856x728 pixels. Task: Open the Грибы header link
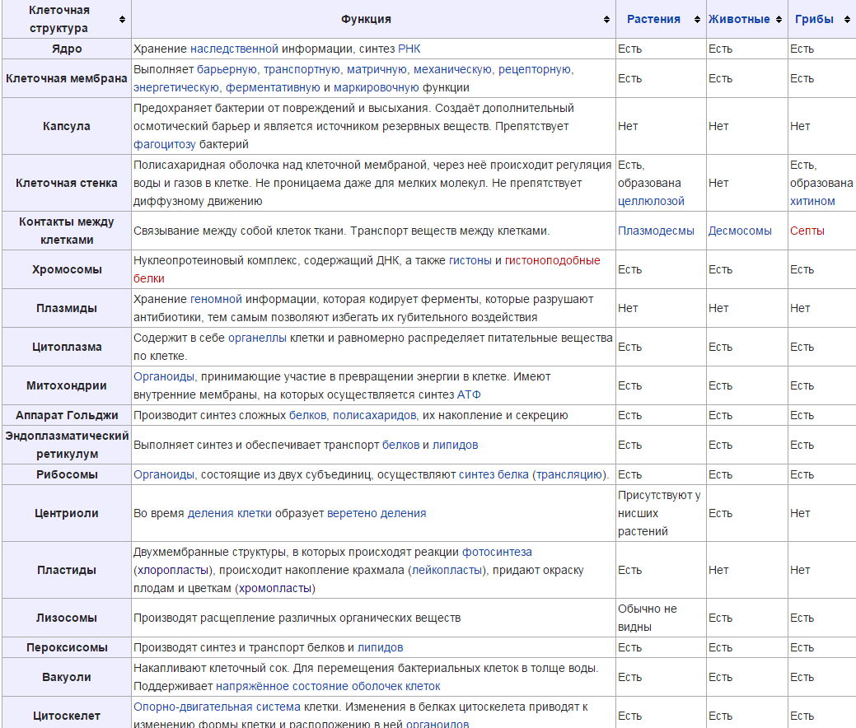(x=814, y=19)
